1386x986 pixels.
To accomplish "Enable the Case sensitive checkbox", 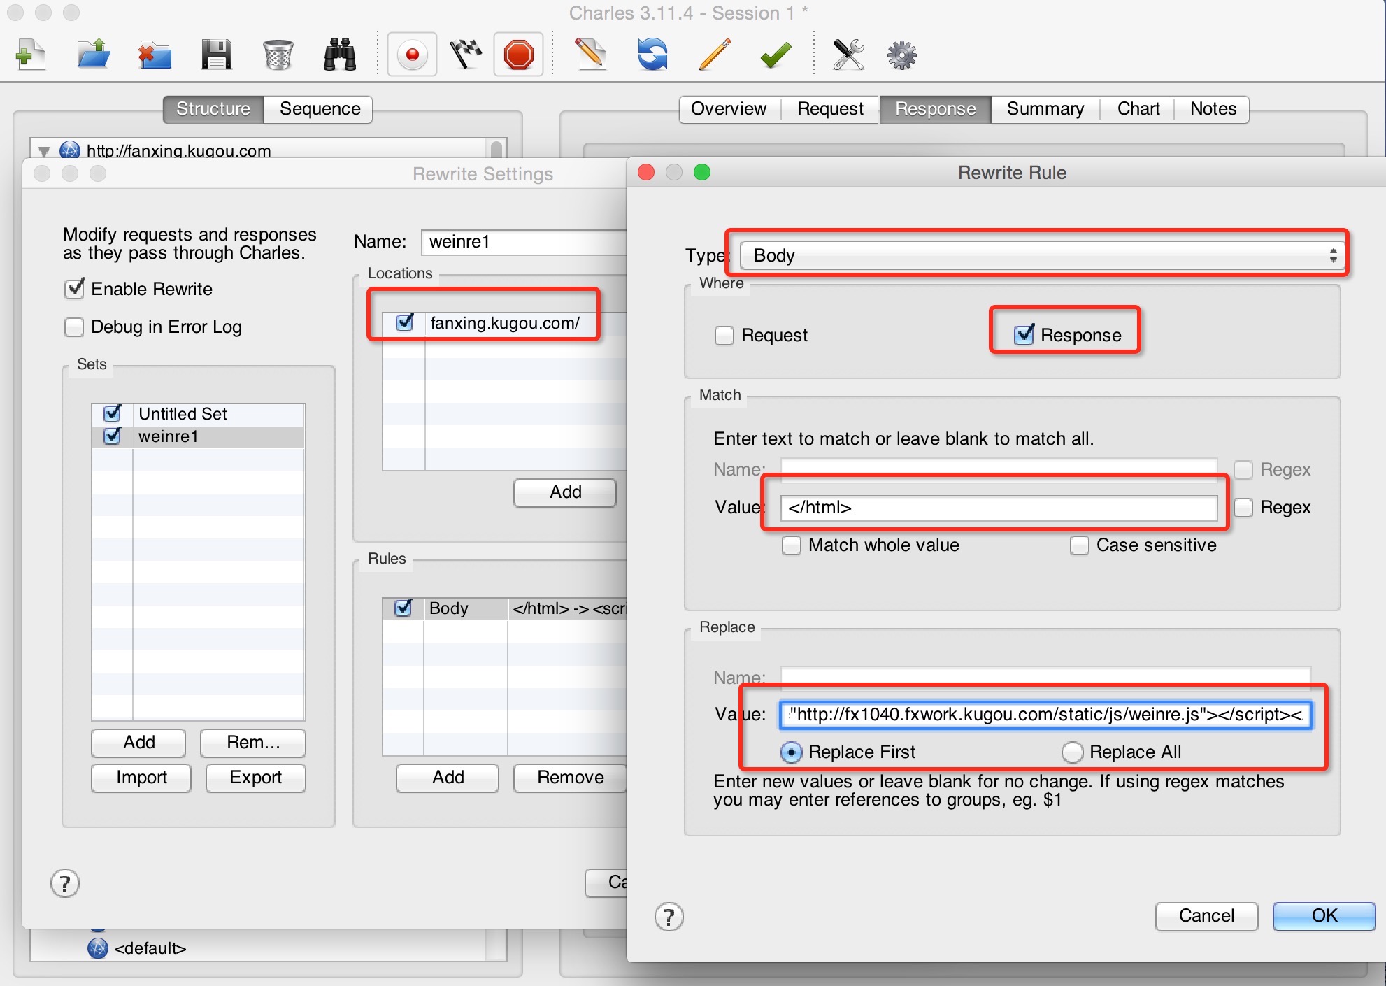I will pyautogui.click(x=1079, y=545).
